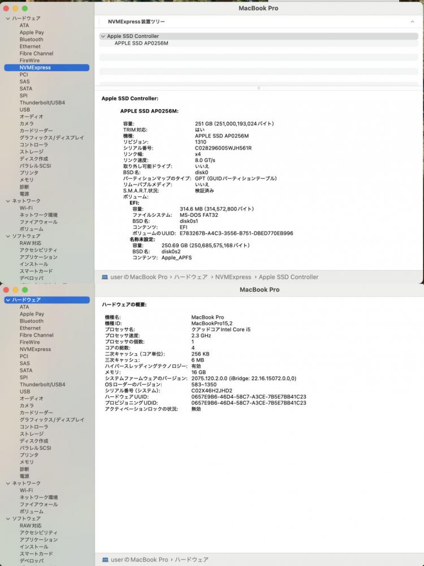Open パラレルSCSI in bottom window sidebar
Screen dimensions: 424x566
[35, 448]
